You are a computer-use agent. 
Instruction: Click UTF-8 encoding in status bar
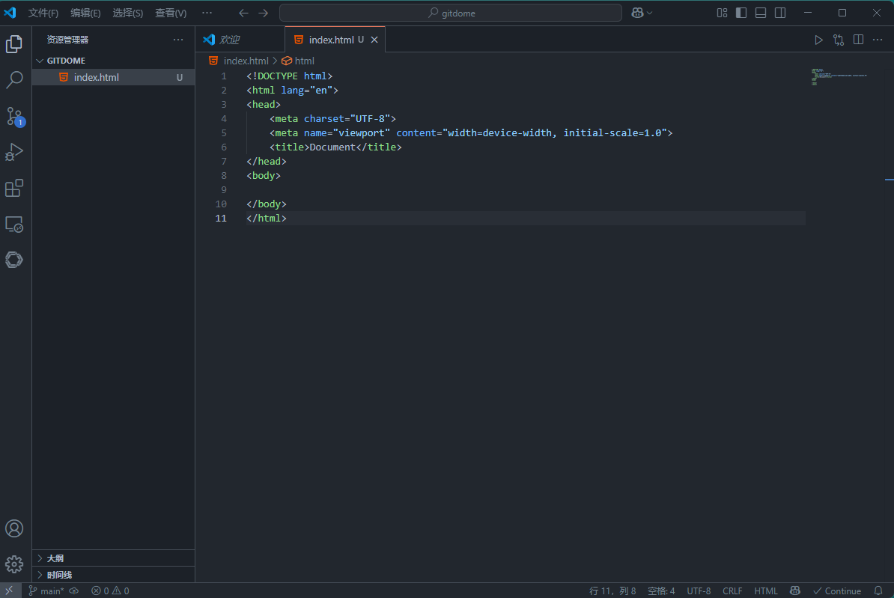[x=699, y=591]
